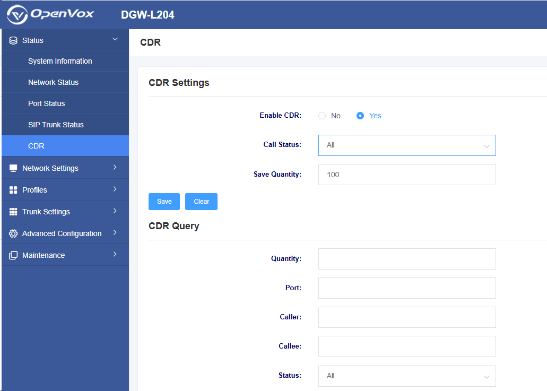Screen dimensions: 547x391
Task: Click the Trunk Settings table icon
Action: (x=13, y=212)
